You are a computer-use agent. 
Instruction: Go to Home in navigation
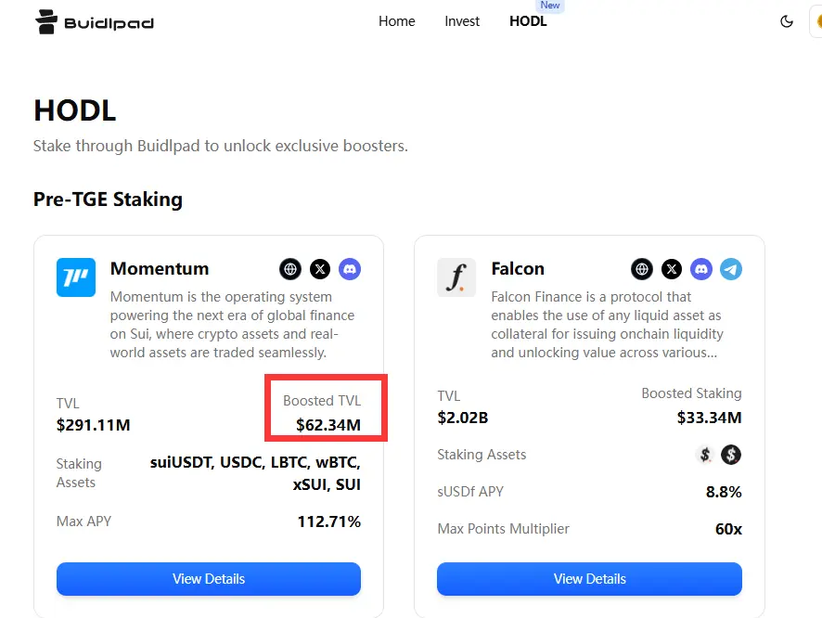(x=397, y=21)
